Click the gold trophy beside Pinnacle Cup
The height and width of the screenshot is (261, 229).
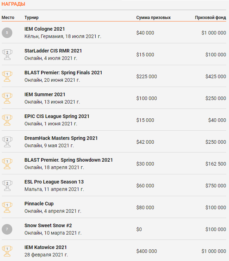pos(7,207)
